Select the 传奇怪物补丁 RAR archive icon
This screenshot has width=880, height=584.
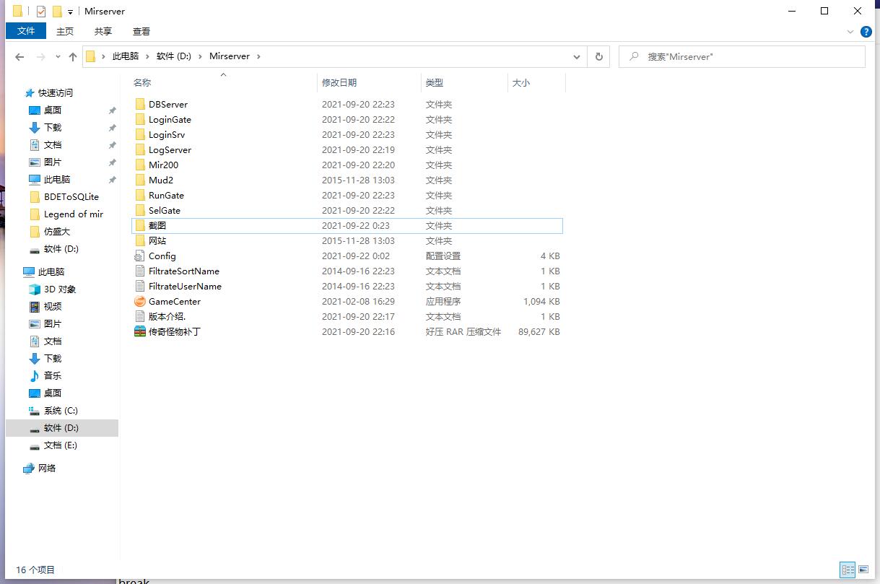140,332
